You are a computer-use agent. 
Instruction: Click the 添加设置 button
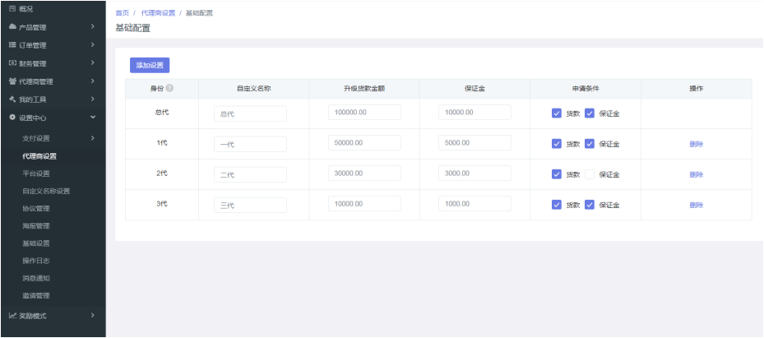[150, 65]
